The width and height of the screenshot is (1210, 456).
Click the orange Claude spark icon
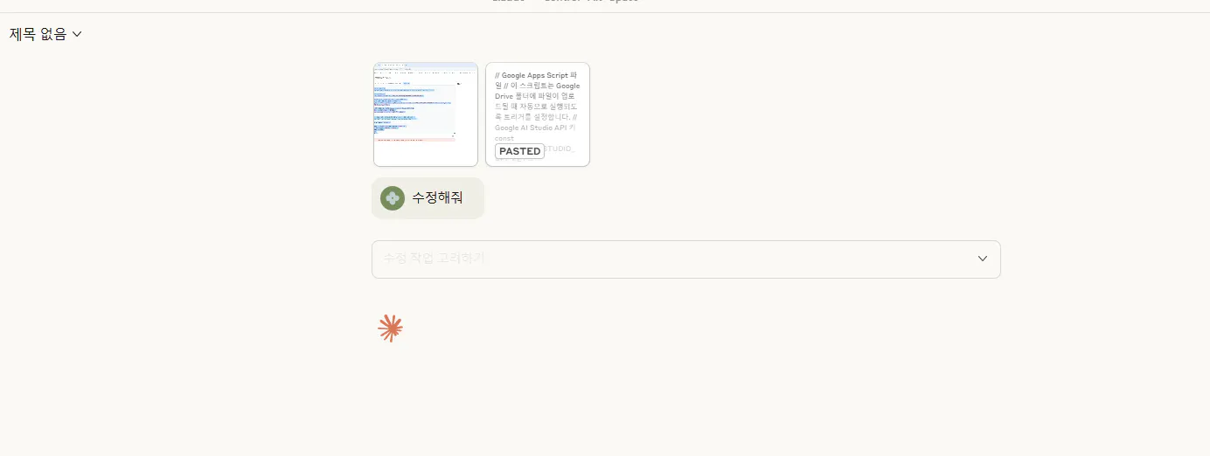391,328
